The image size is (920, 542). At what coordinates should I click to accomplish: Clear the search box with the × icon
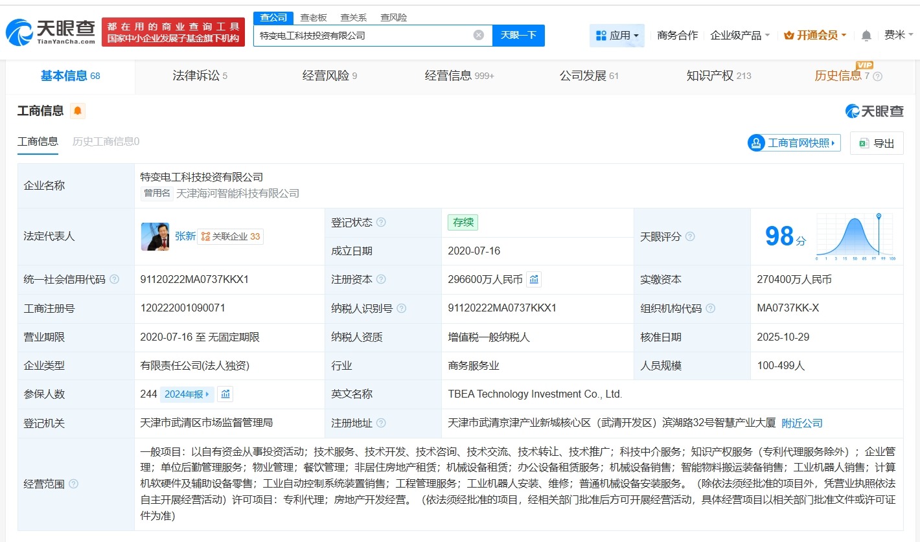(x=479, y=36)
